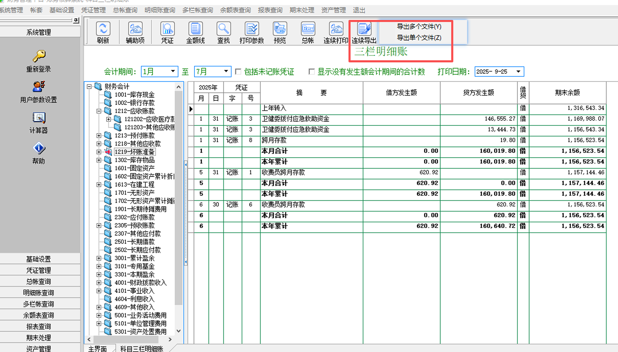Click the 系统管理 sidebar header button

point(39,32)
